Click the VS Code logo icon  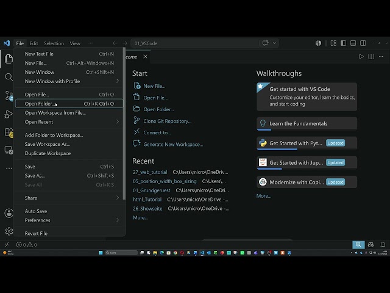[x=7, y=43]
